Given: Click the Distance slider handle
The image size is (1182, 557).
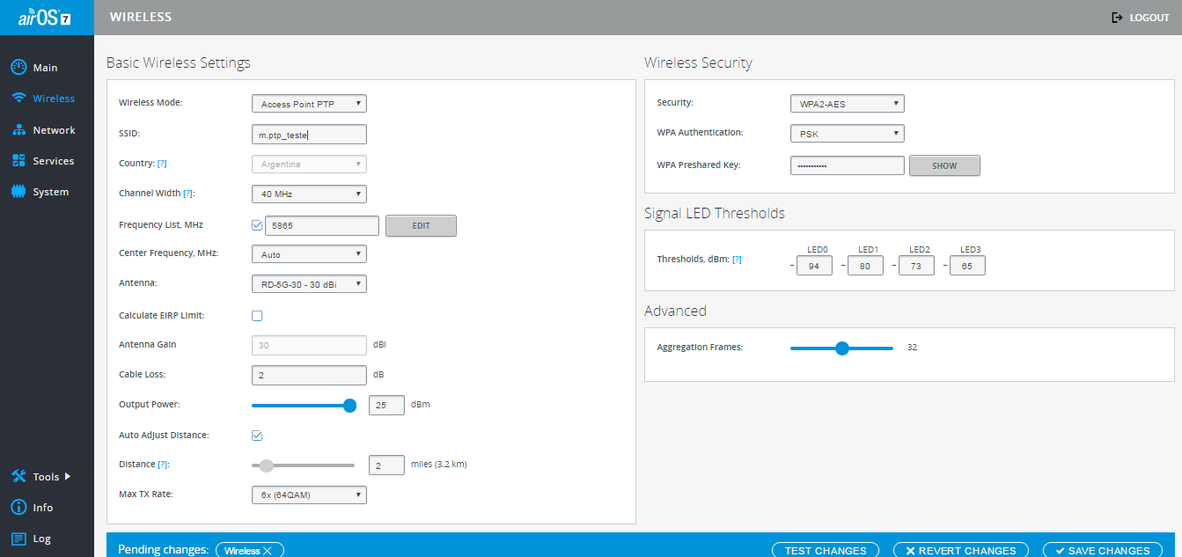Looking at the screenshot, I should click(267, 465).
